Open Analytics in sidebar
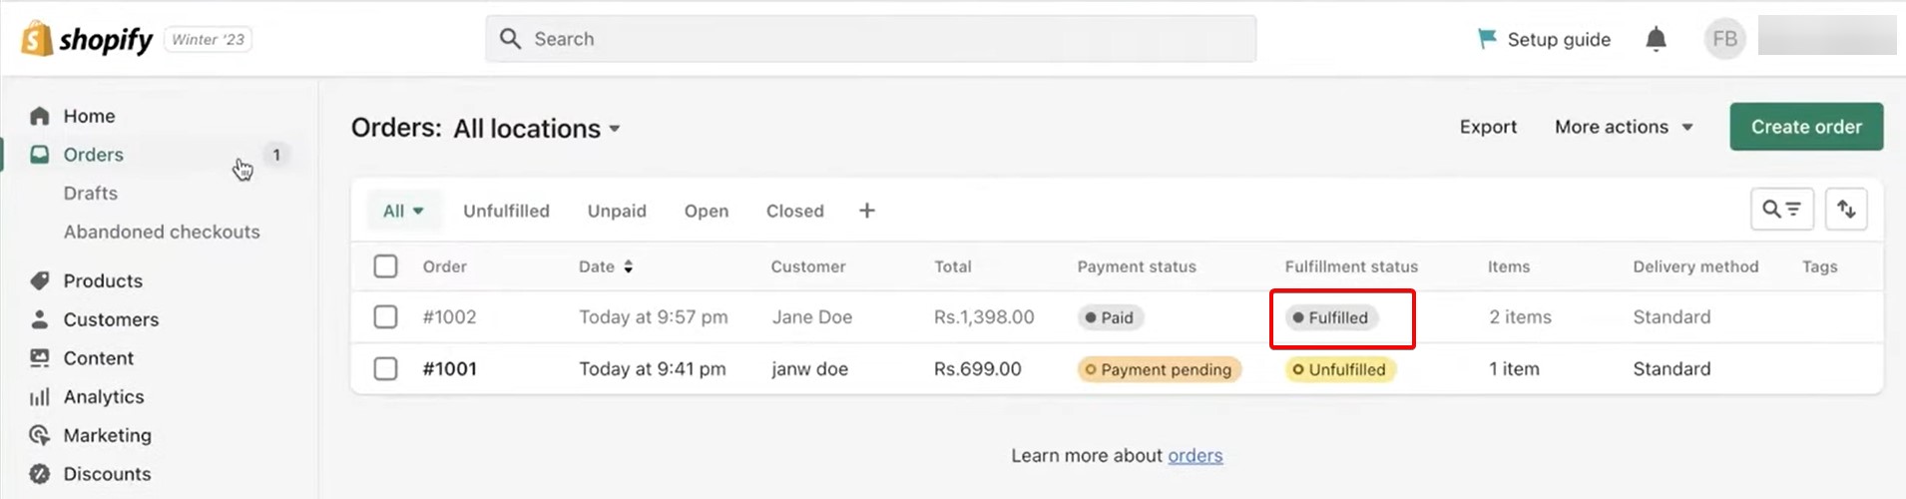The image size is (1906, 499). click(104, 396)
